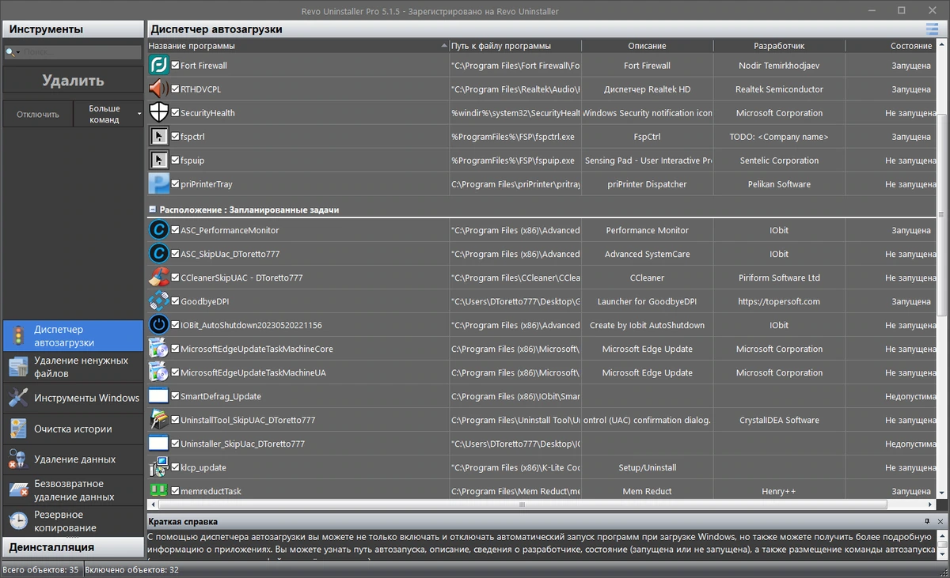
Task: Sort by Состояние column header
Action: tap(891, 46)
